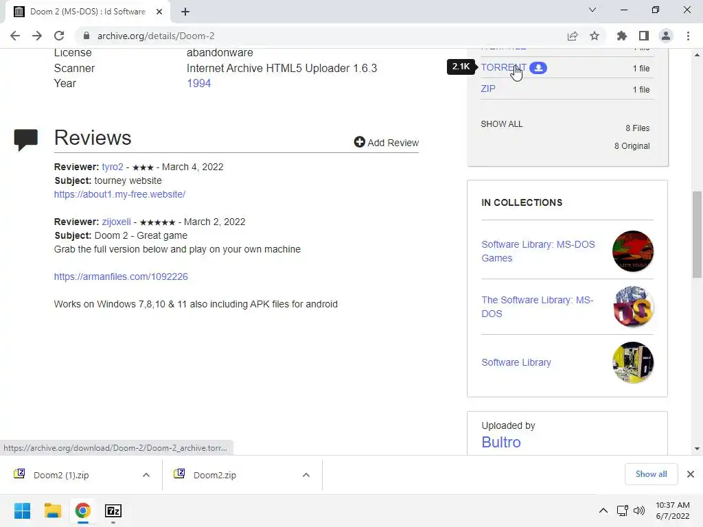This screenshot has width=703, height=527.
Task: Click scrollbar down arrow
Action: click(697, 449)
